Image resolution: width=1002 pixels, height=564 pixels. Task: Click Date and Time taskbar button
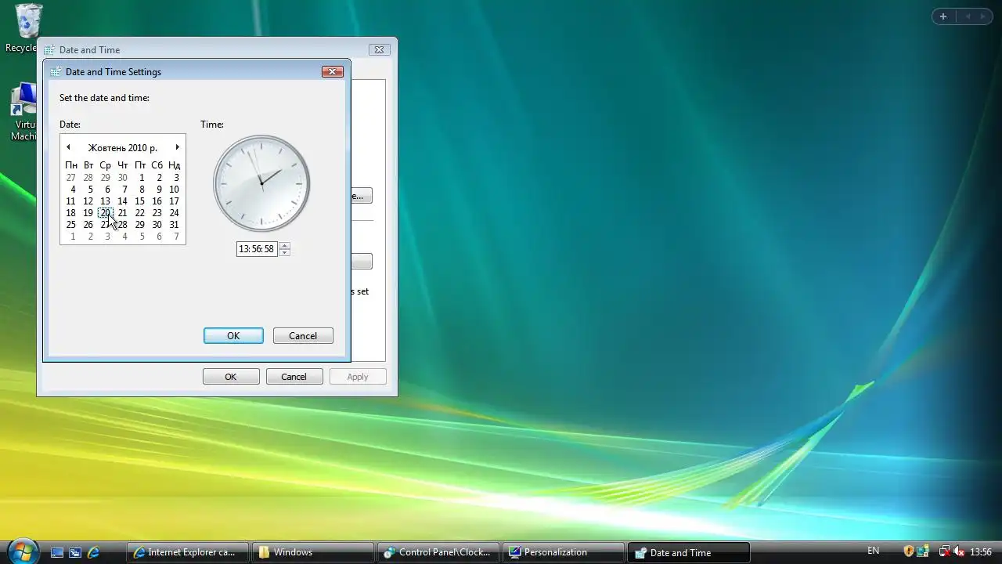pos(689,552)
